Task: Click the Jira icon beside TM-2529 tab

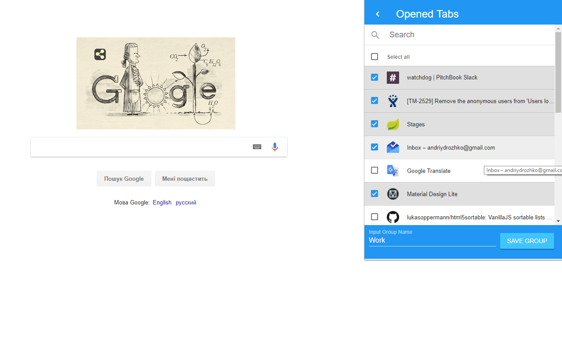Action: (x=393, y=100)
